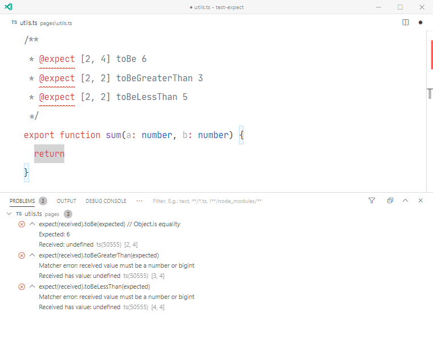Viewport: 433px width, 345px height.
Task: Collapse the utils.ts problems group
Action: tap(9, 214)
